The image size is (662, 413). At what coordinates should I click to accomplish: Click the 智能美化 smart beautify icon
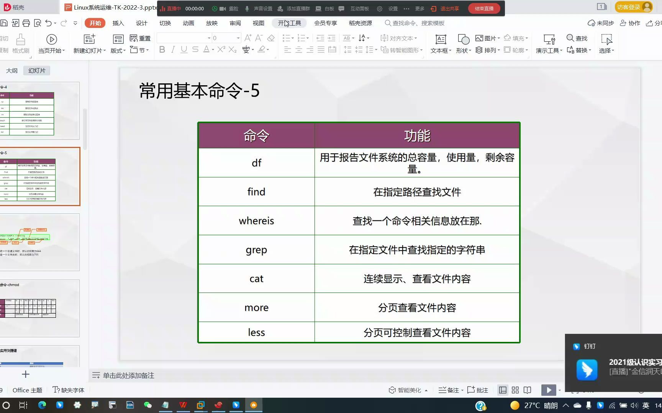pos(407,390)
